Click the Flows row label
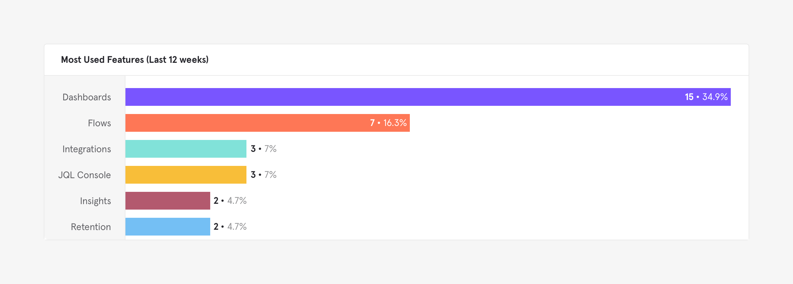 99,123
